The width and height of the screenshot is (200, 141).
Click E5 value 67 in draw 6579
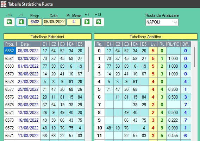point(80,74)
